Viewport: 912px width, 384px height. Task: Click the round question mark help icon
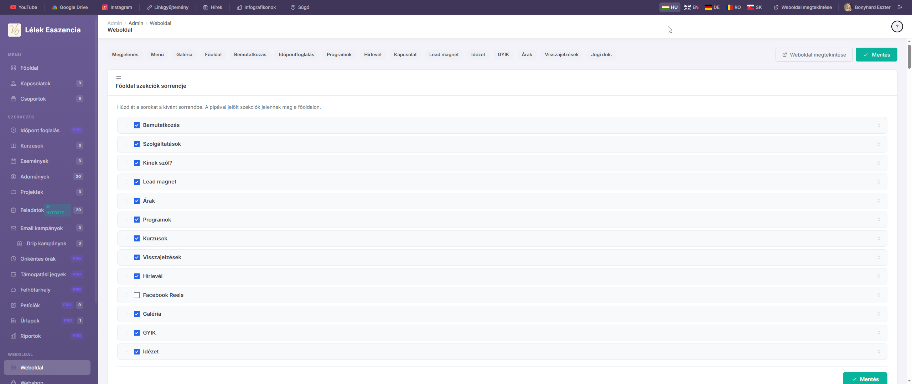(897, 26)
